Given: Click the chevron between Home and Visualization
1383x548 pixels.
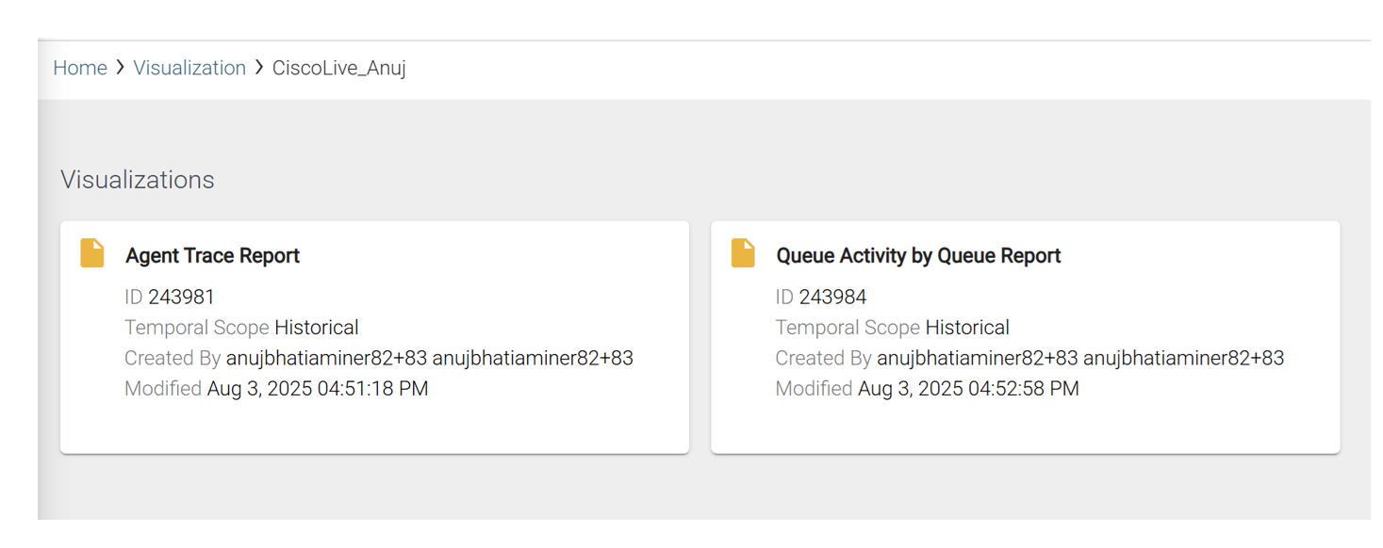Looking at the screenshot, I should click(x=121, y=68).
